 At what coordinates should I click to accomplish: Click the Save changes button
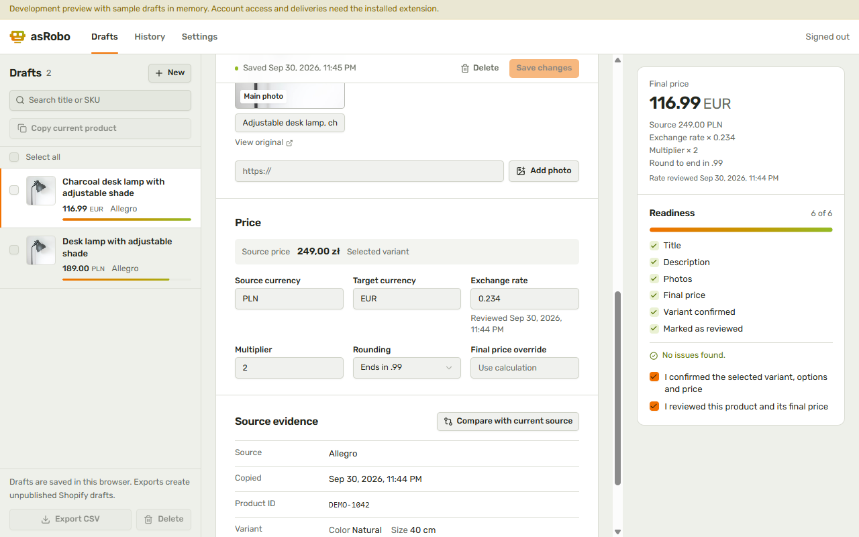(x=544, y=68)
